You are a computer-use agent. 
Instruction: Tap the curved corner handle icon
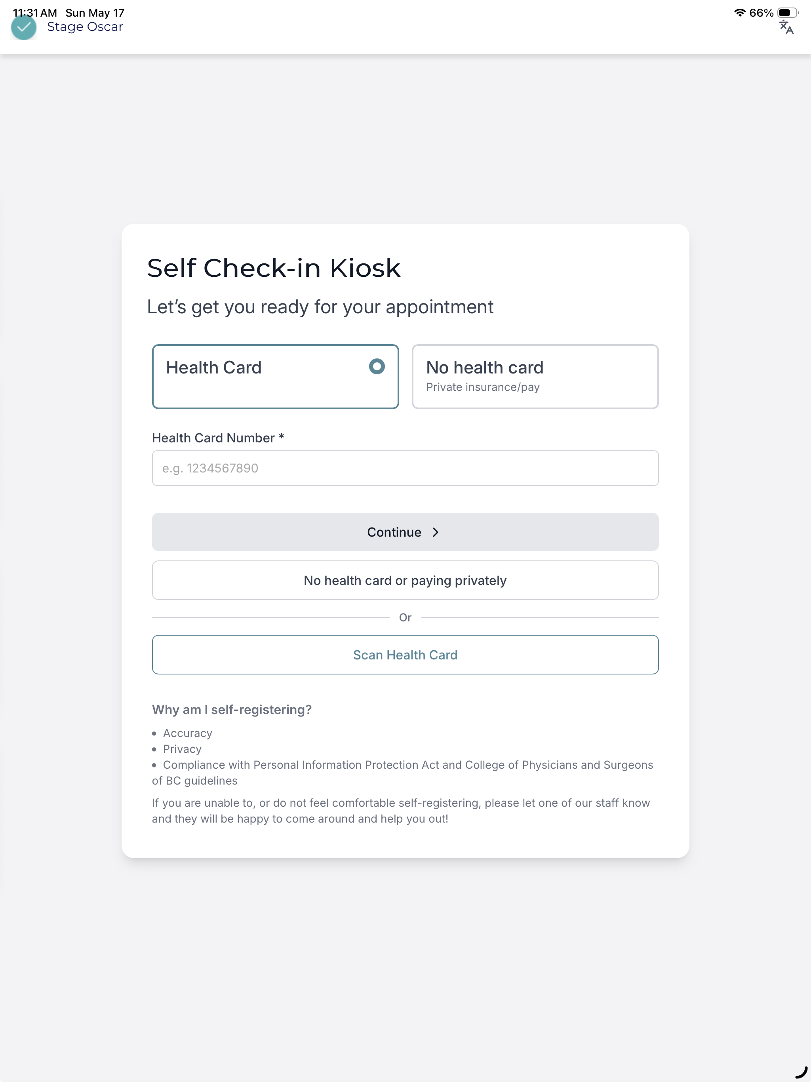tap(801, 1072)
